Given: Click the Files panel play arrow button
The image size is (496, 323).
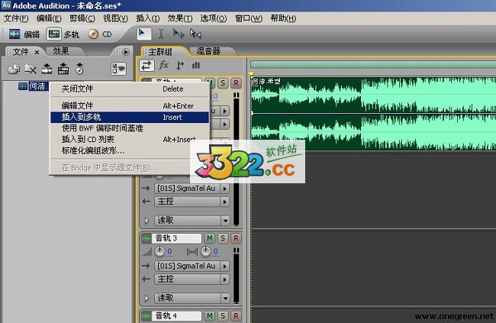Looking at the screenshot, I should pyautogui.click(x=126, y=52).
